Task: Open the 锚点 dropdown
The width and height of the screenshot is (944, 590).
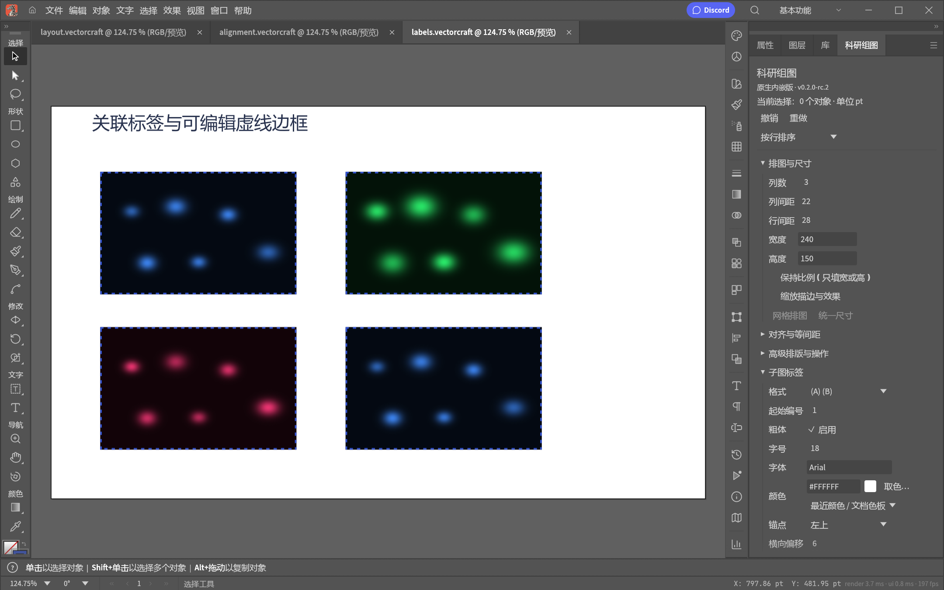Action: 848,525
